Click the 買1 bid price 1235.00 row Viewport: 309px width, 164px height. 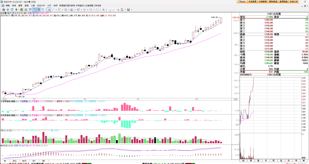[x=274, y=37]
